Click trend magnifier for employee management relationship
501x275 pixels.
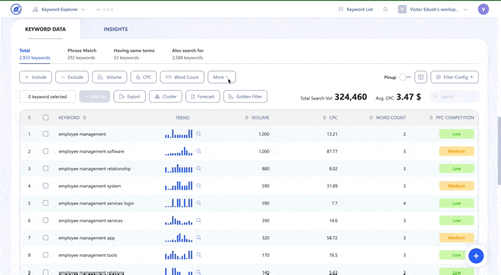coord(199,169)
